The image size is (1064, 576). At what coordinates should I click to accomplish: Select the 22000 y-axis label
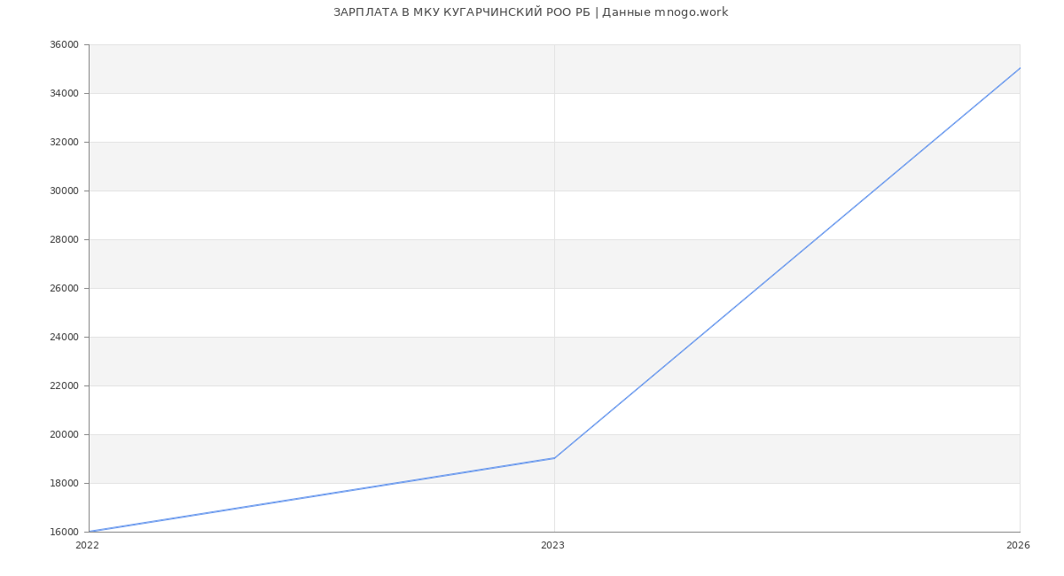66,386
